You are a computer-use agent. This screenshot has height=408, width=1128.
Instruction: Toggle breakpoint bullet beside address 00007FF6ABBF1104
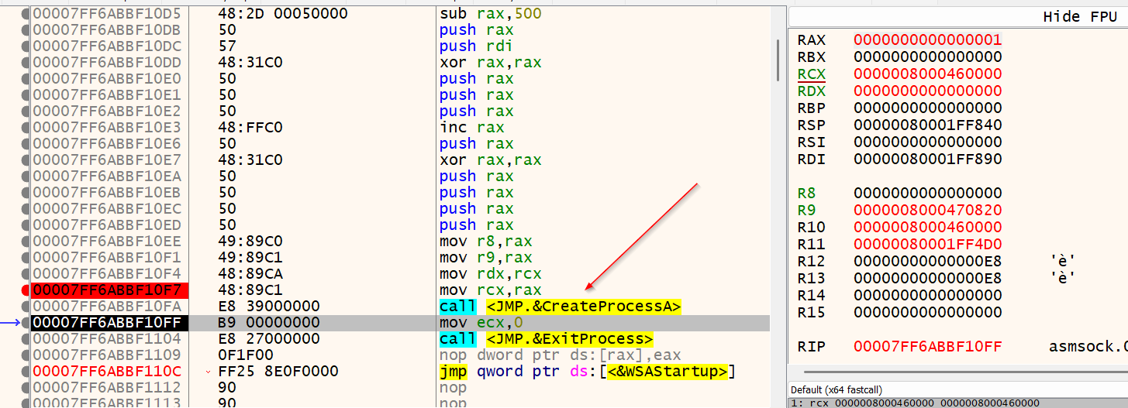(x=26, y=339)
